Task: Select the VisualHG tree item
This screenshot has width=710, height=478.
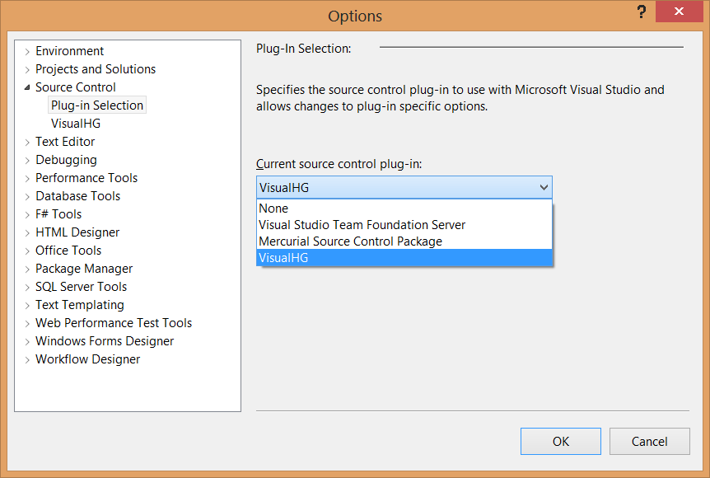Action: click(x=76, y=124)
